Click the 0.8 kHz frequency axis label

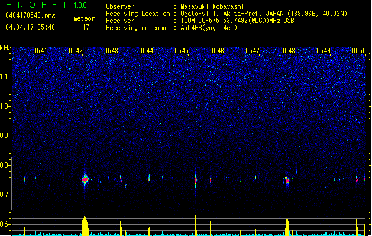click(x=5, y=165)
